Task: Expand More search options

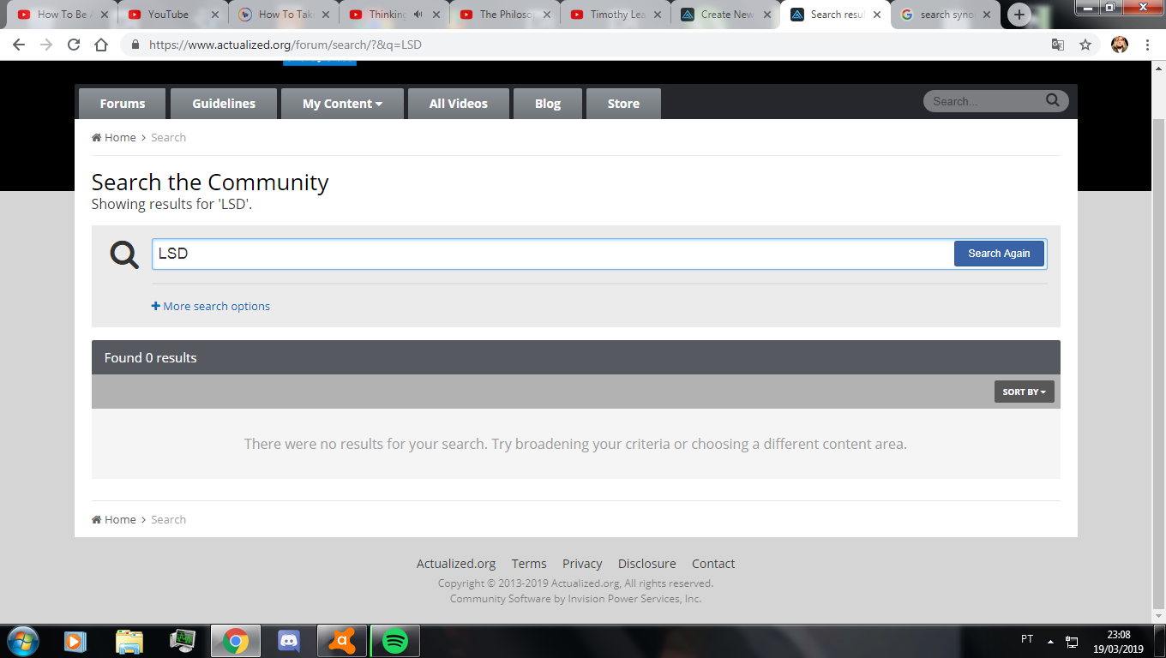Action: pyautogui.click(x=211, y=306)
